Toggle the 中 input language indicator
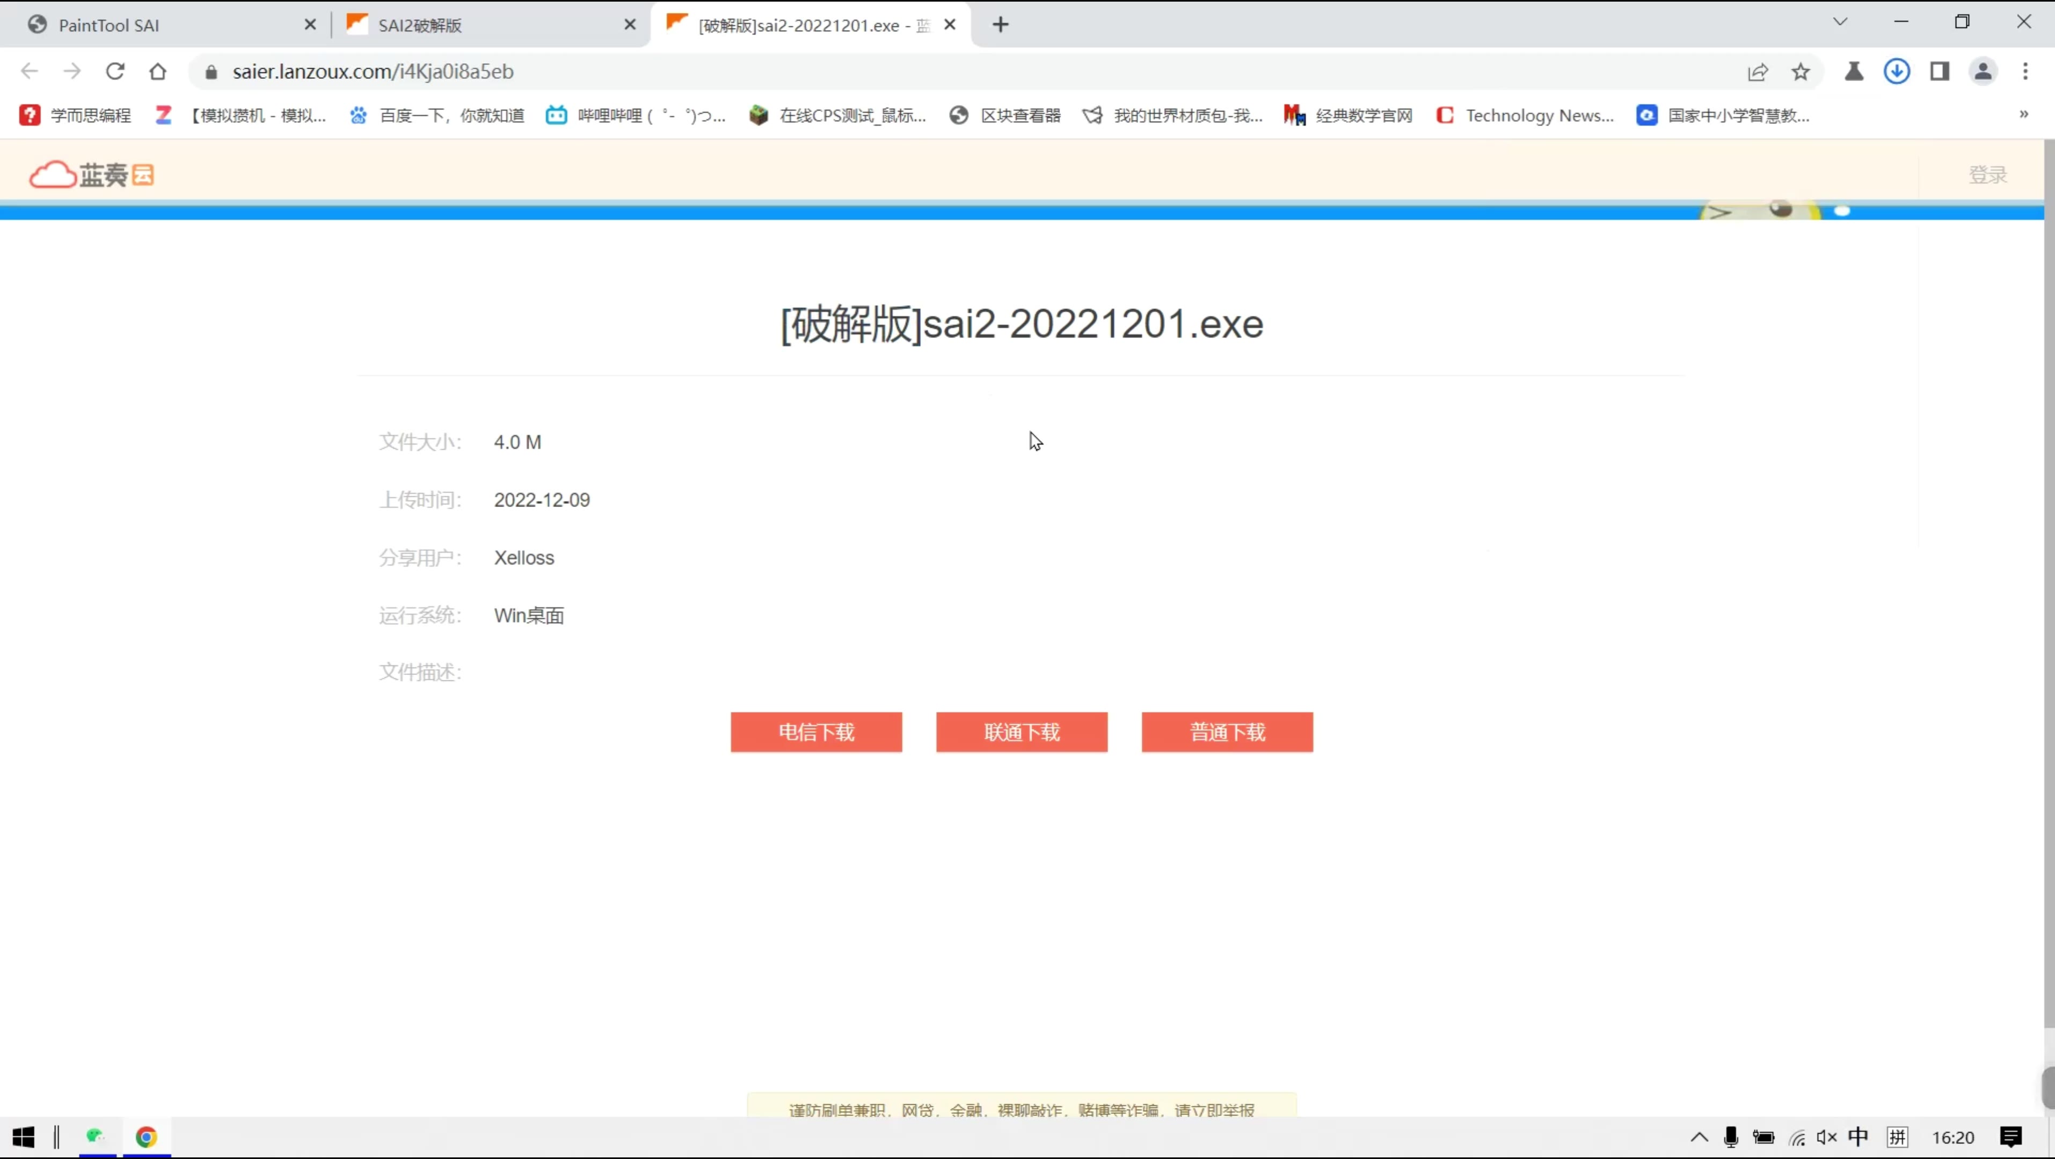The height and width of the screenshot is (1159, 2055). [1858, 1136]
